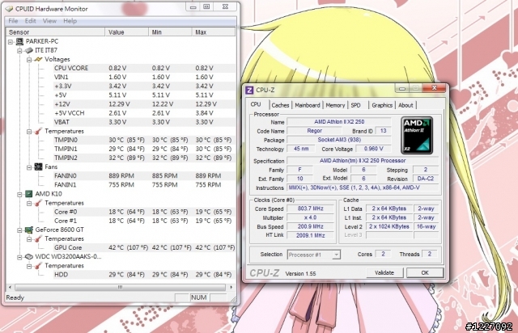Collapse ITE IT87 Temperatures branch

29,132
